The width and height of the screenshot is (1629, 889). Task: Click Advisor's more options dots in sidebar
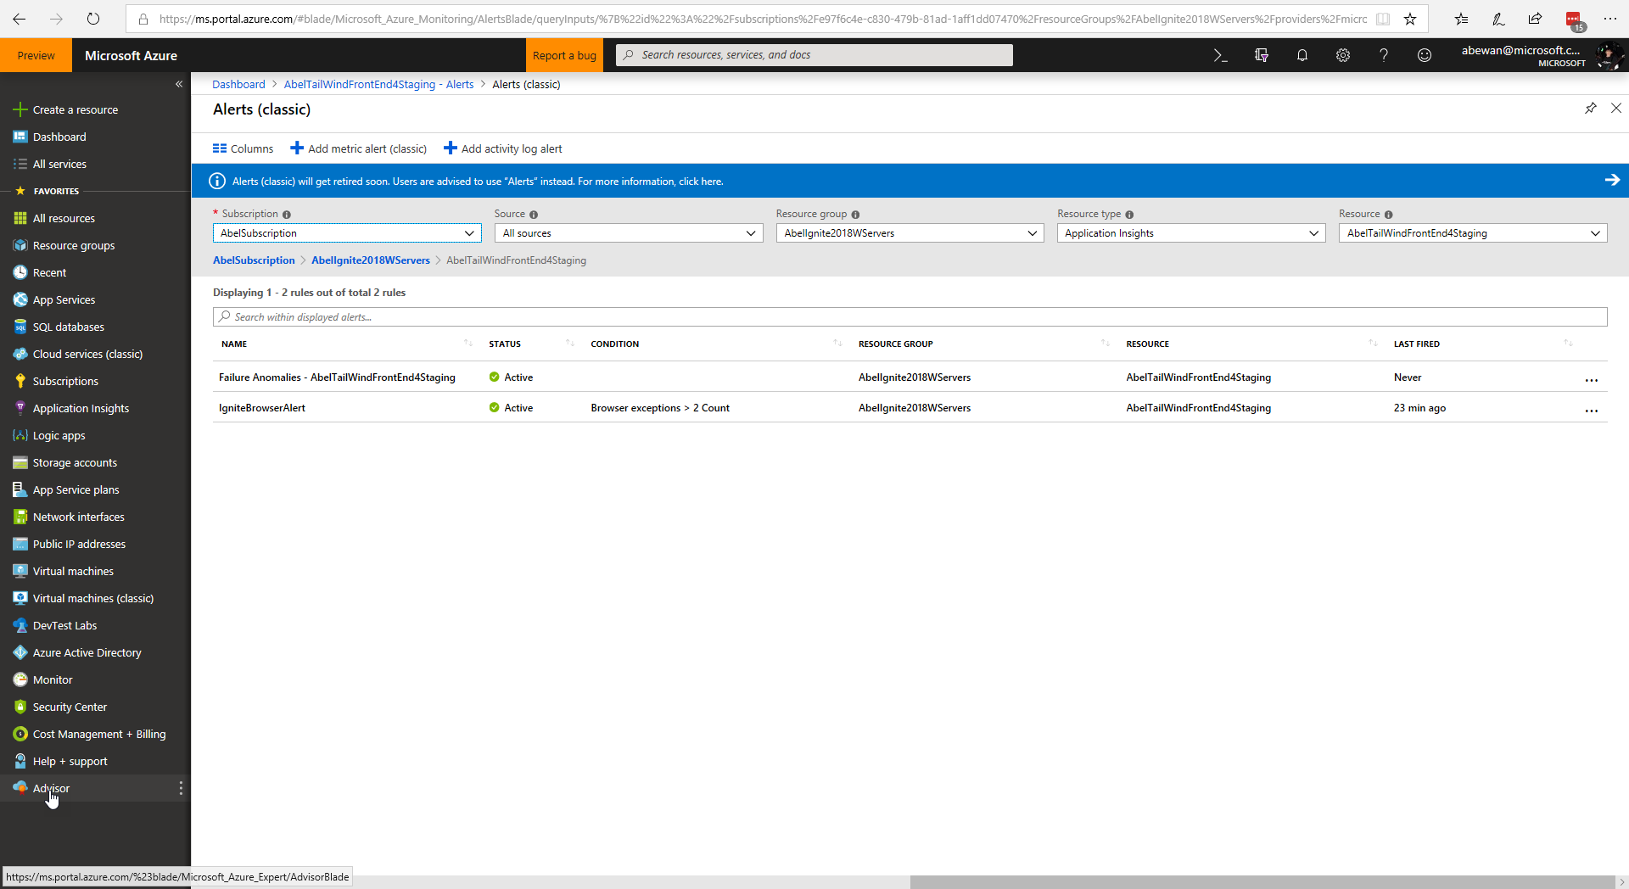coord(181,788)
